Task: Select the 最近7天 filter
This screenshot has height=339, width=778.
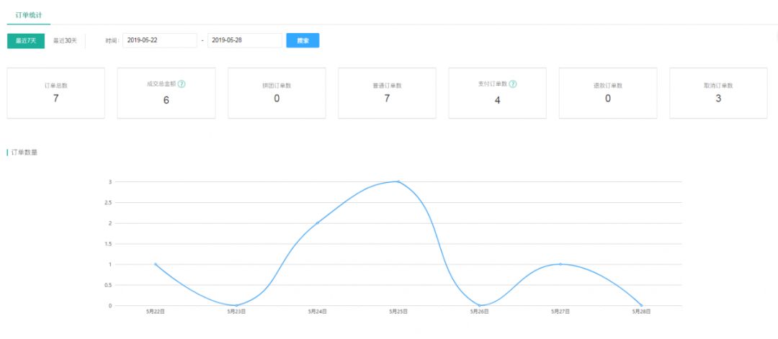Action: [x=26, y=40]
